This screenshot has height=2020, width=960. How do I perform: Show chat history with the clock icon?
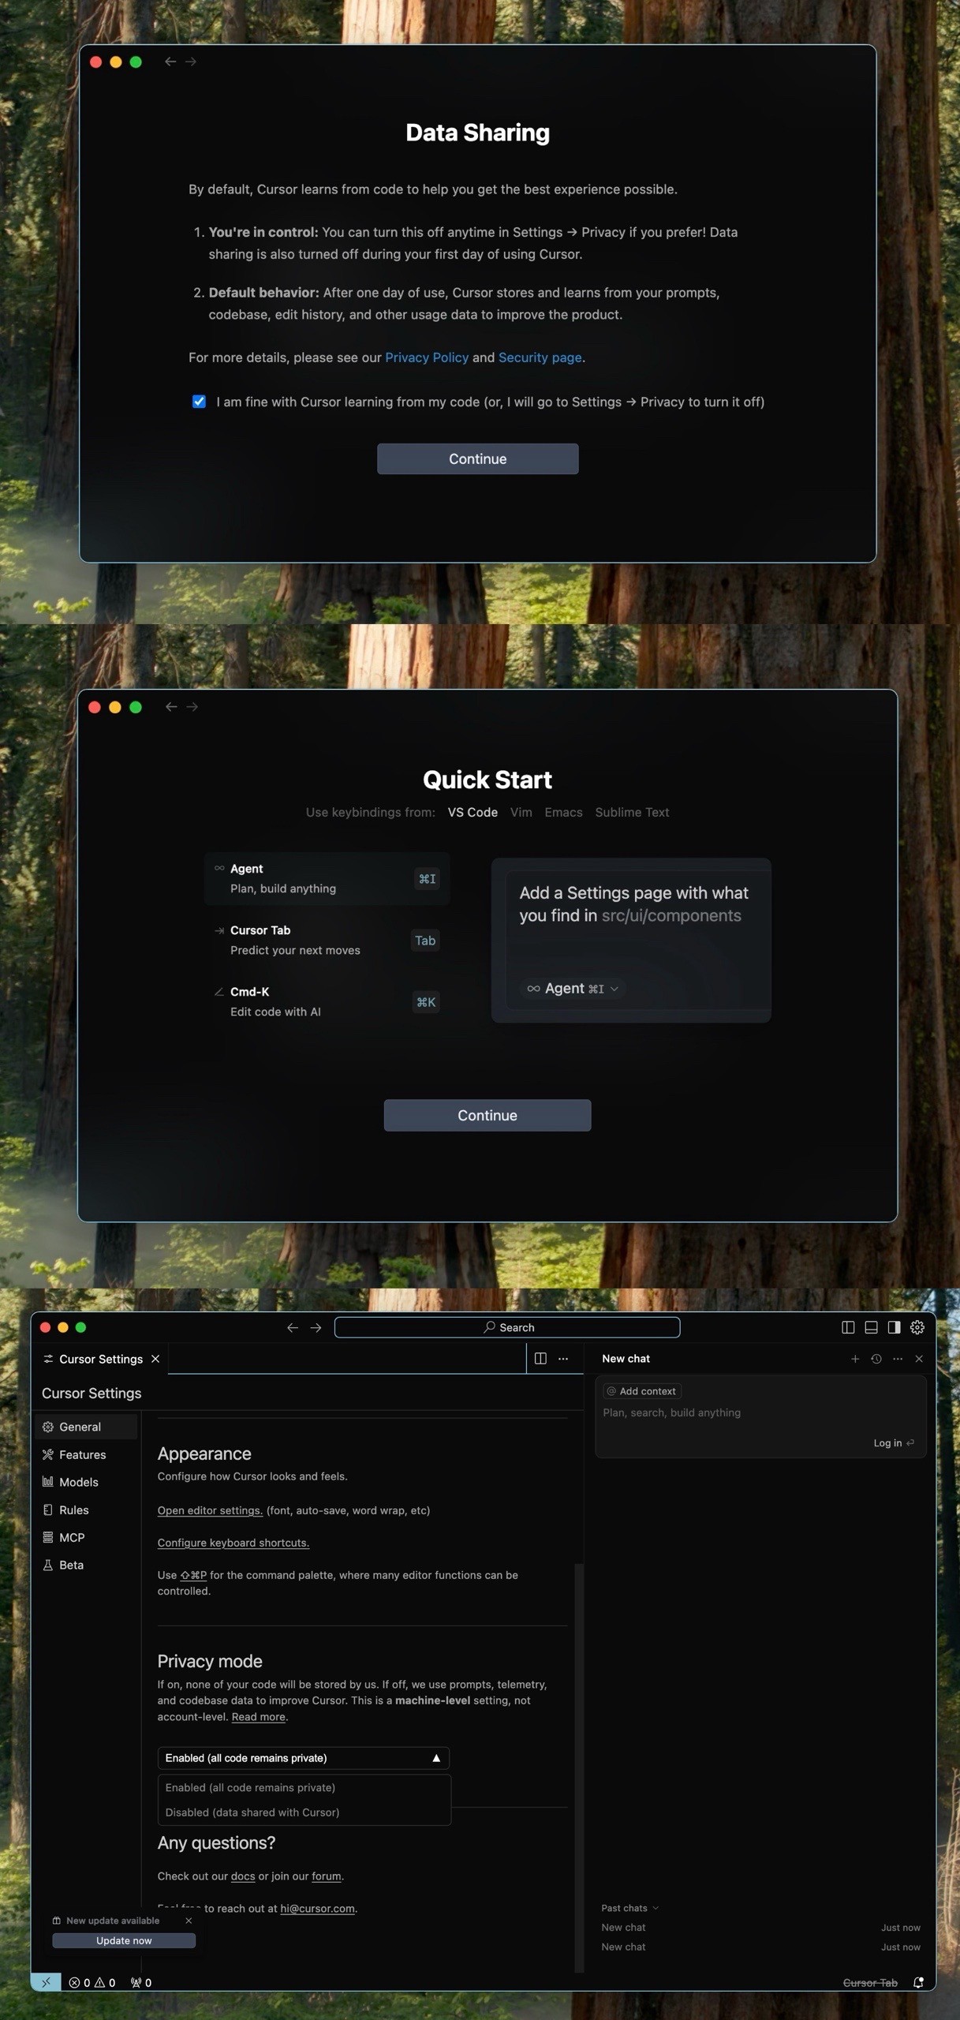click(876, 1359)
